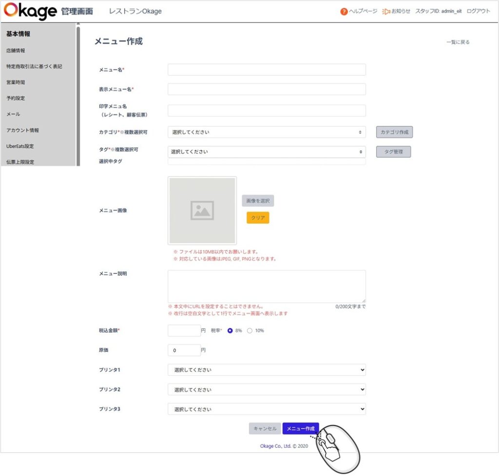The width and height of the screenshot is (499, 476).
Task: Select UberEats設定 from the sidebar
Action: point(20,146)
